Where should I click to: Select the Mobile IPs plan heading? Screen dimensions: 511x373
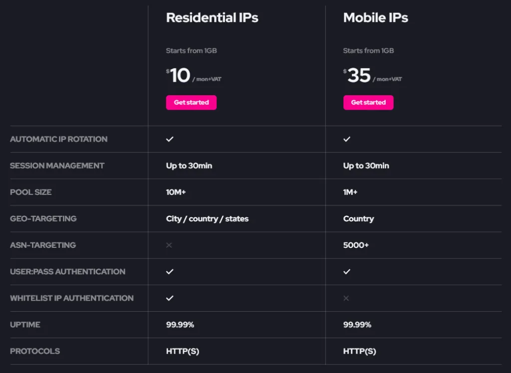tap(375, 18)
